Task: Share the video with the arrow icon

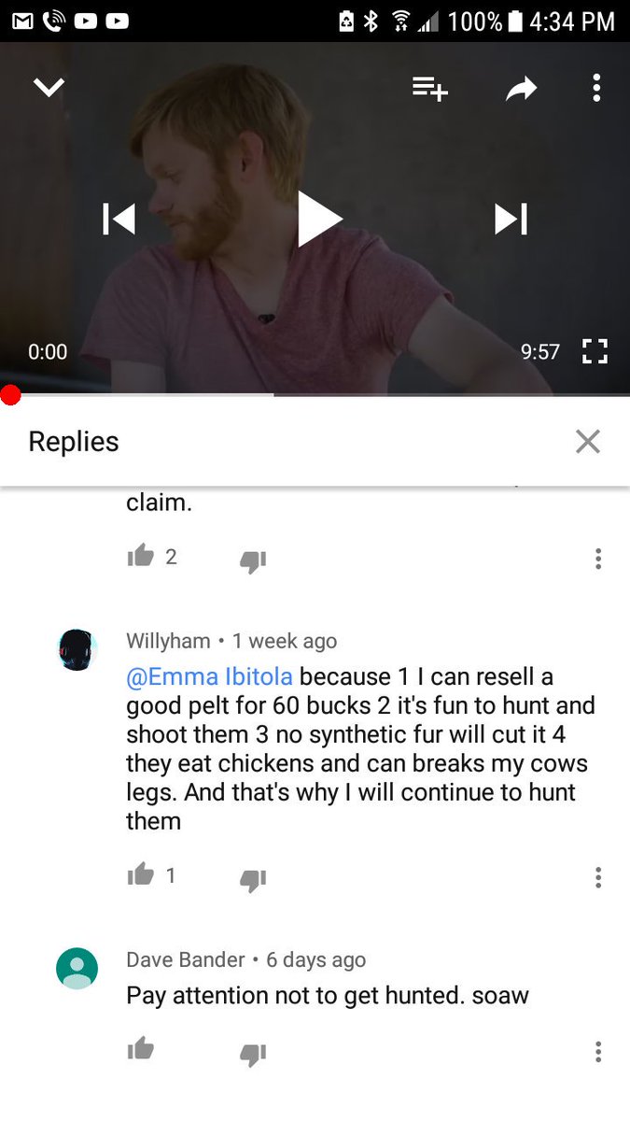Action: pos(522,89)
